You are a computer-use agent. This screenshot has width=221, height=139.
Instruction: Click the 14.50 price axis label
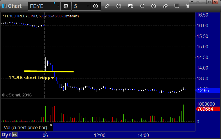(x=202, y=57)
